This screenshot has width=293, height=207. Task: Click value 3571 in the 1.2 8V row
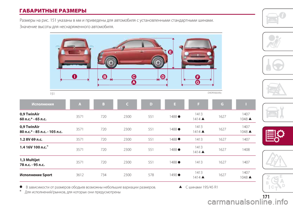80,139
